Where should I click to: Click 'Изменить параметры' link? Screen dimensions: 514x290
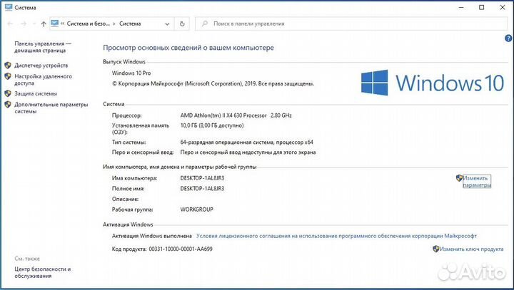click(477, 181)
